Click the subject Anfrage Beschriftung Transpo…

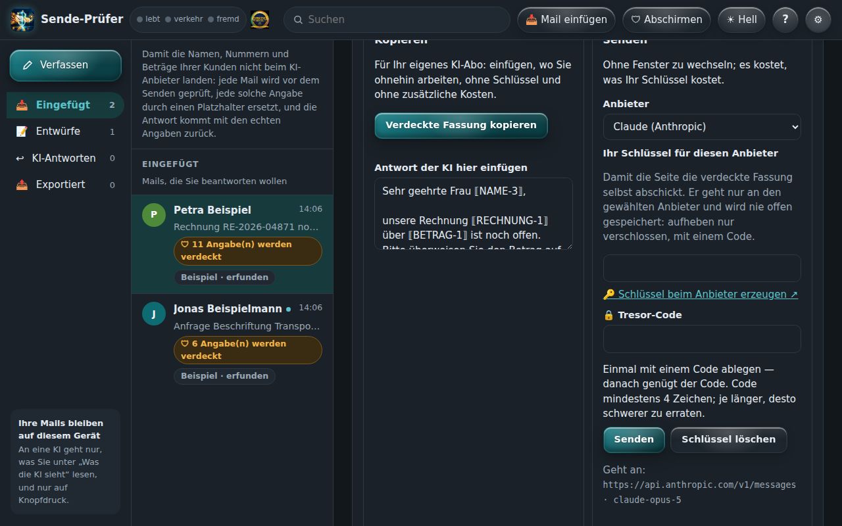tap(248, 326)
